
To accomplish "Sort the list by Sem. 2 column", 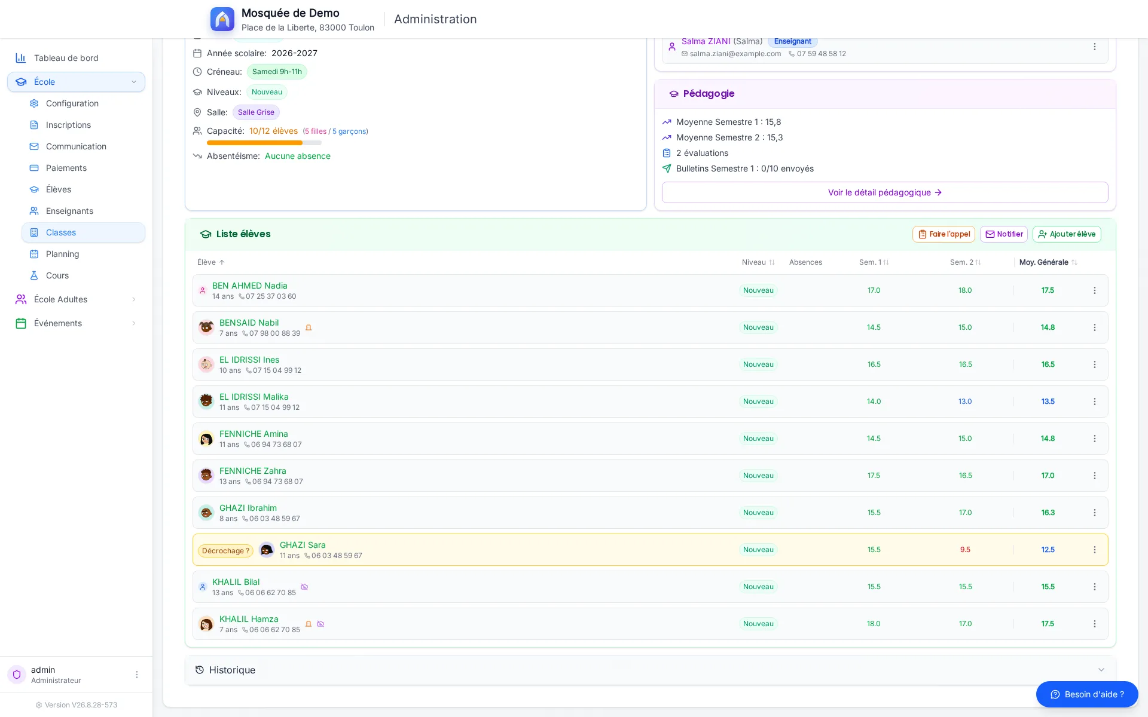I will coord(966,262).
